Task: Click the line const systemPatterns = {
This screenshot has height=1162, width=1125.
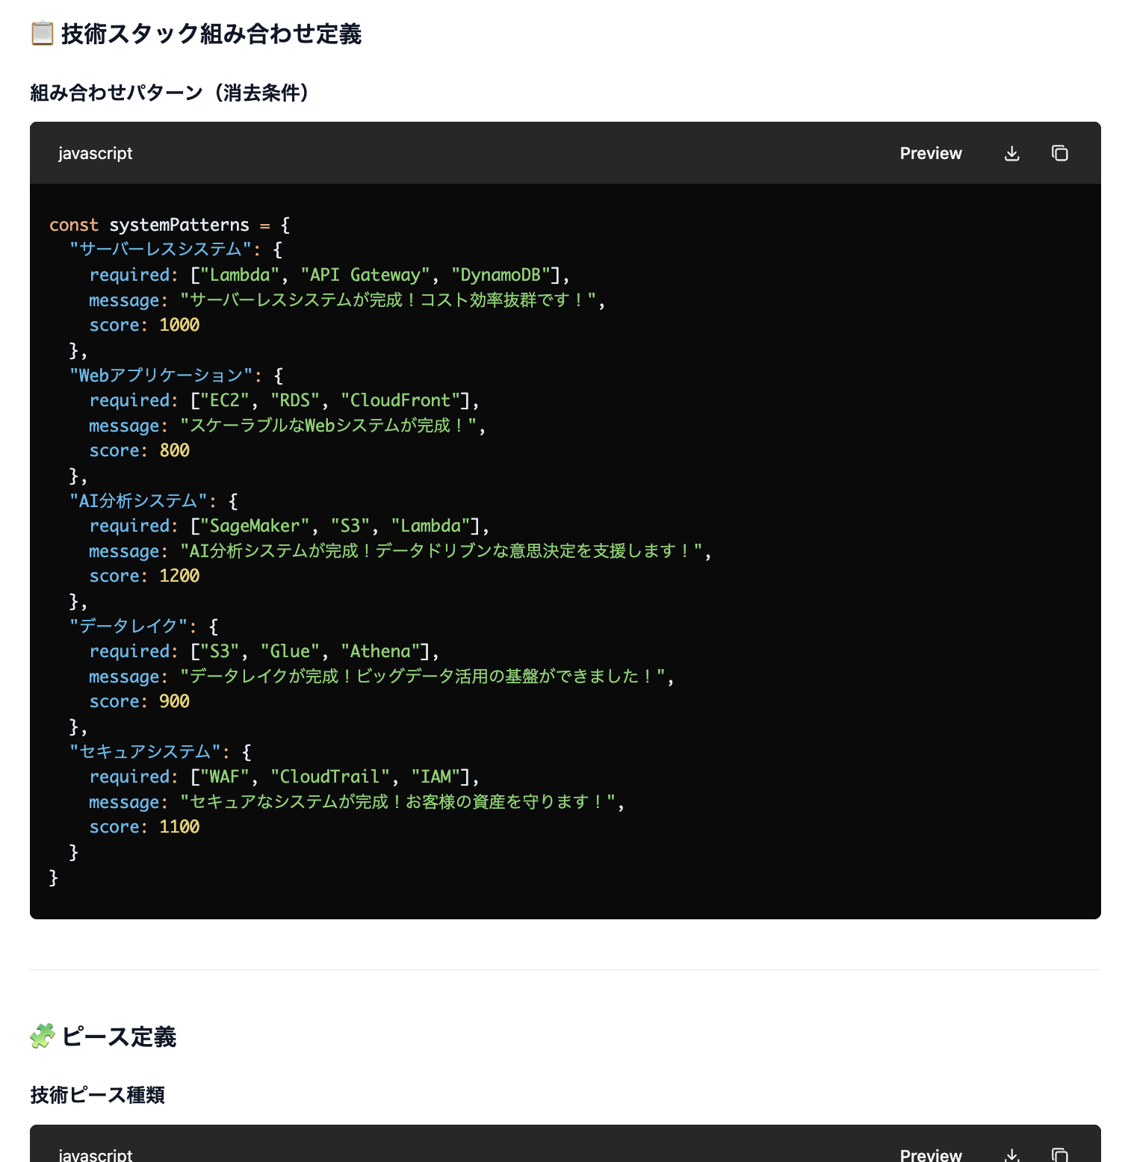Action: click(170, 225)
